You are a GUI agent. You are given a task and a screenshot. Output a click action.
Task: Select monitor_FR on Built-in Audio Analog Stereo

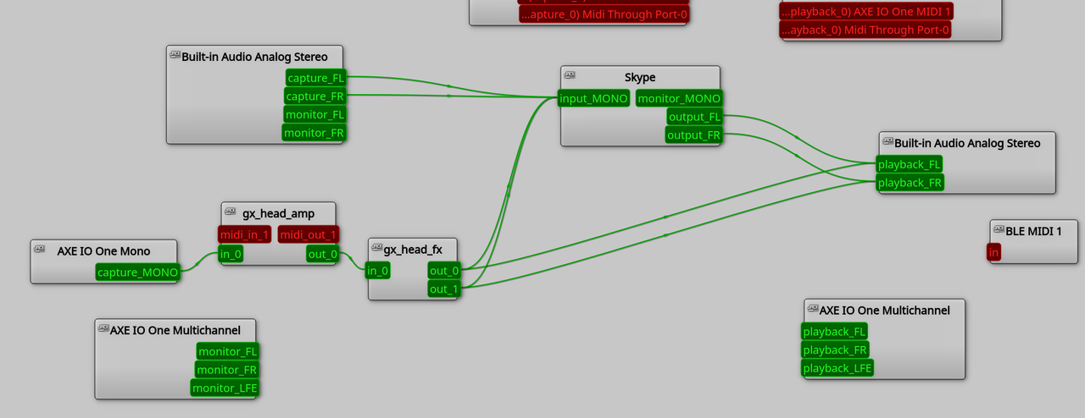click(314, 133)
